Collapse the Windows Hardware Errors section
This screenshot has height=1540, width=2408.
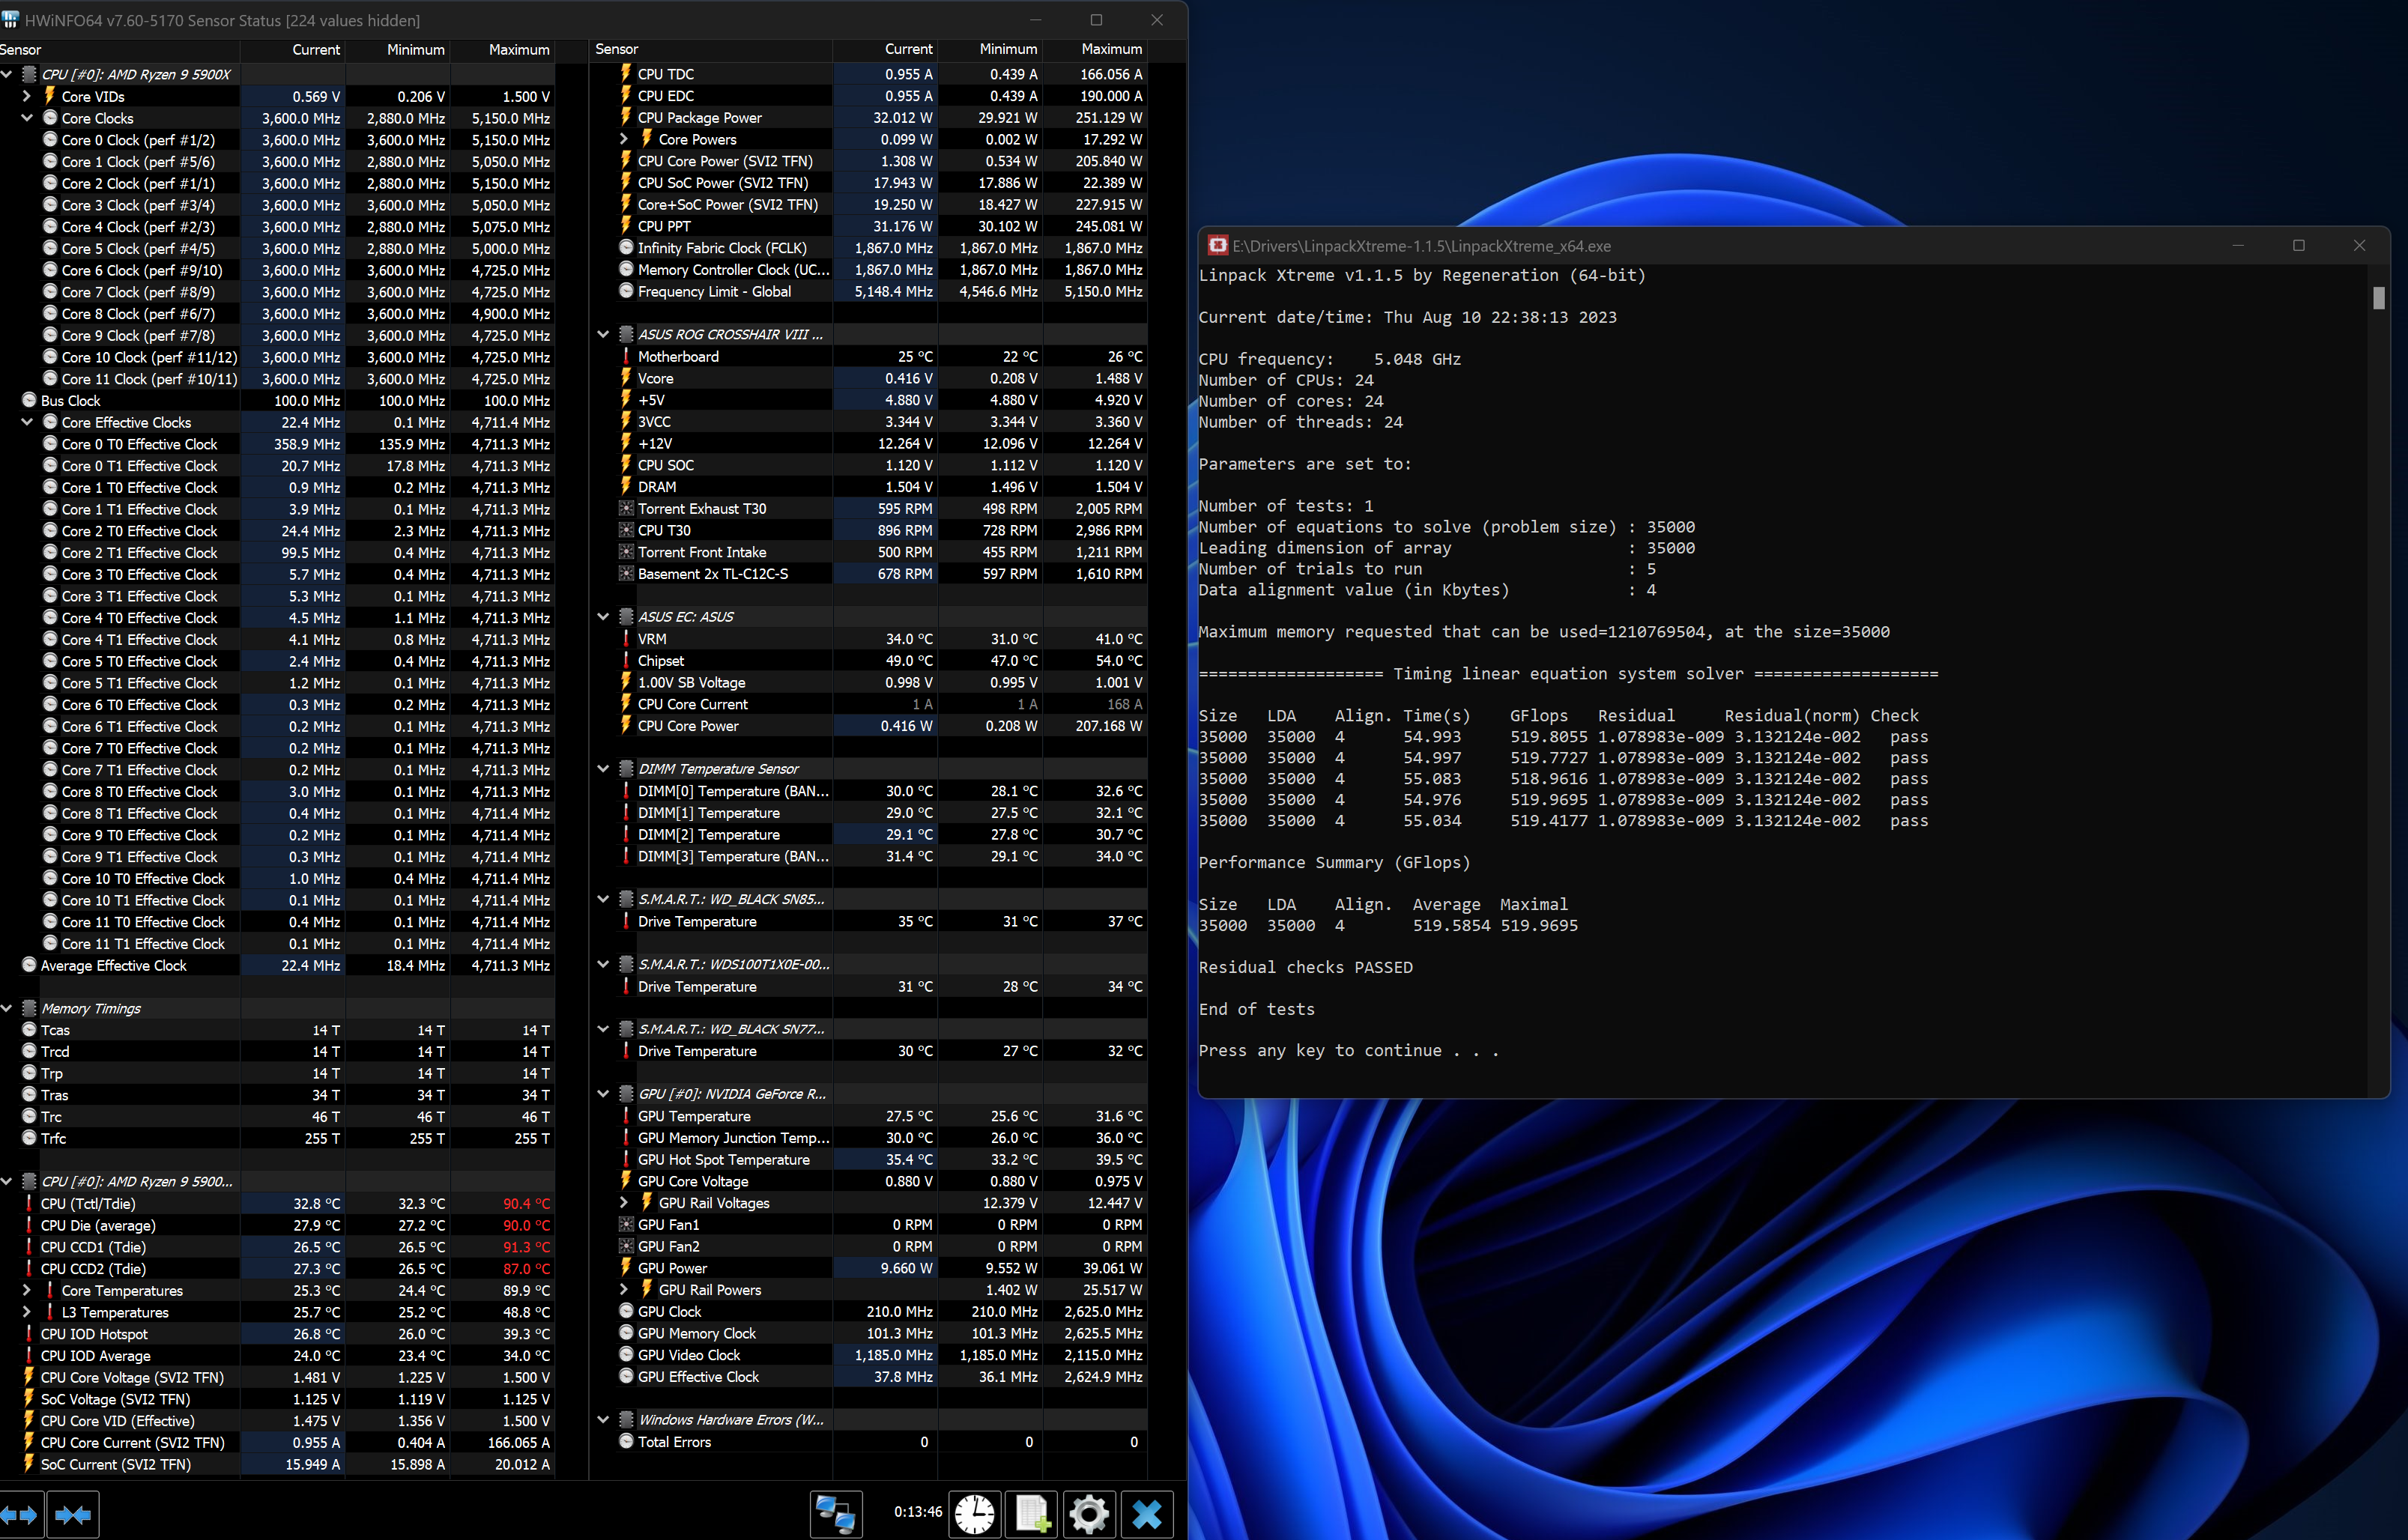(x=603, y=1419)
